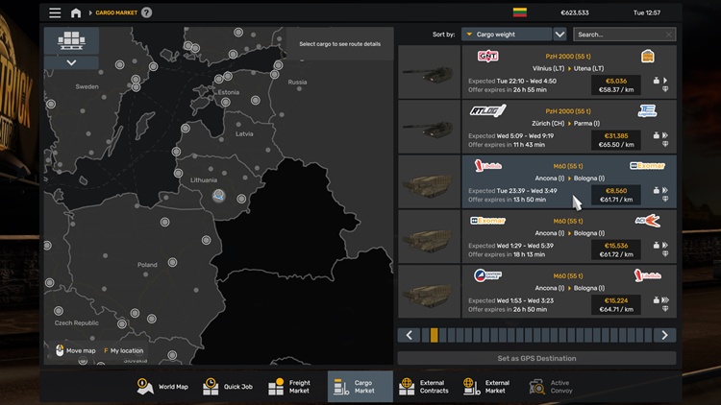Click the home icon in breadcrumb
The width and height of the screenshot is (721, 405).
pyautogui.click(x=76, y=12)
